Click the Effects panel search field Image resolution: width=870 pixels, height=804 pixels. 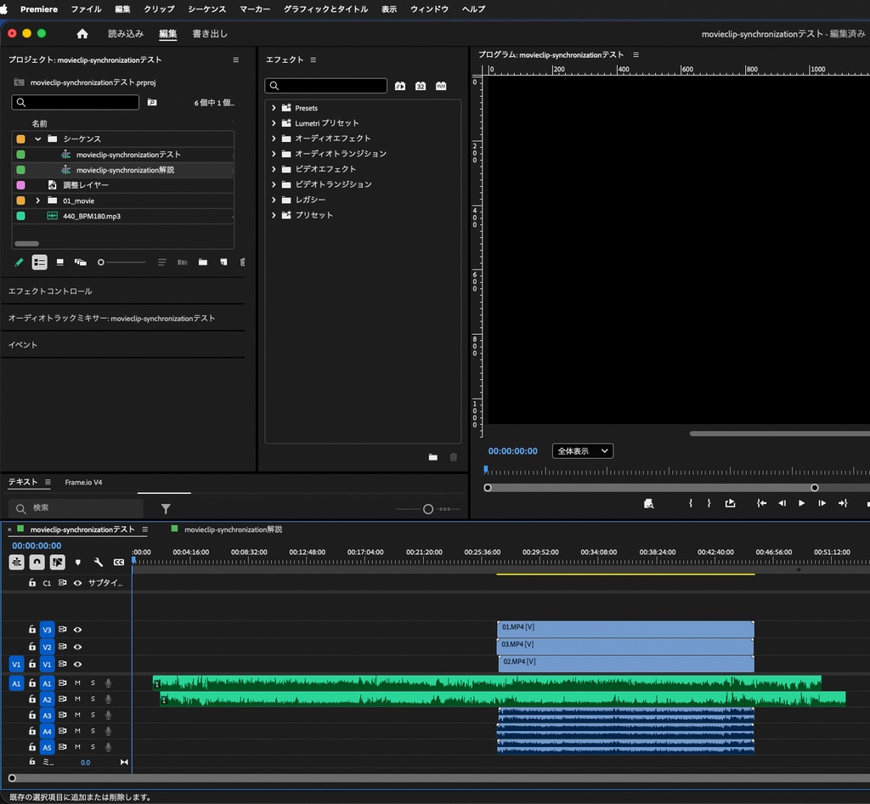point(325,86)
